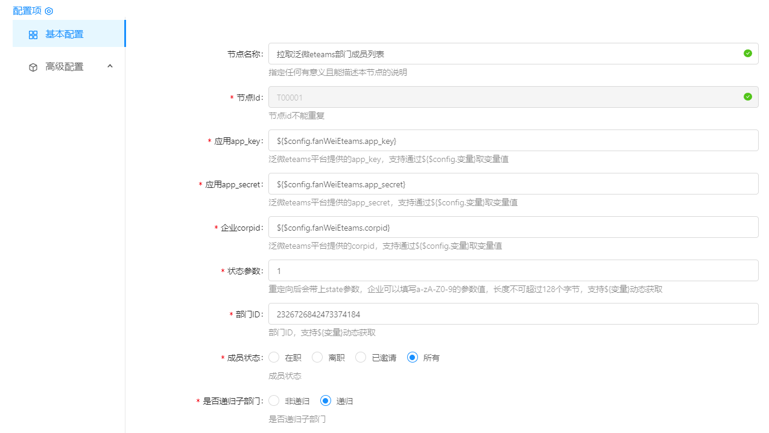Choose 非递归 for sub-department option

(x=274, y=400)
